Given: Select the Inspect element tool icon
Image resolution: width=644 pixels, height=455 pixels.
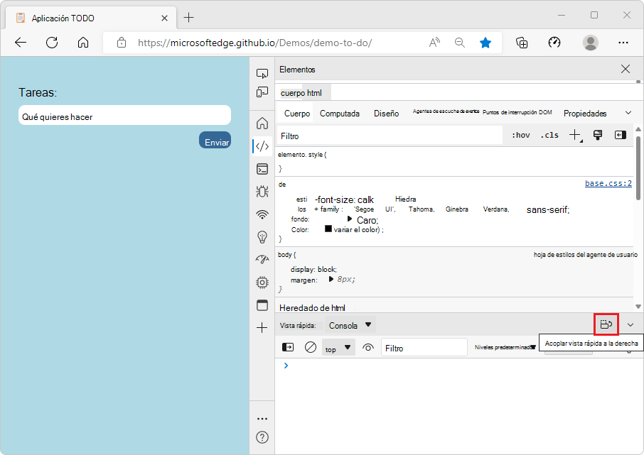Looking at the screenshot, I should 262,73.
